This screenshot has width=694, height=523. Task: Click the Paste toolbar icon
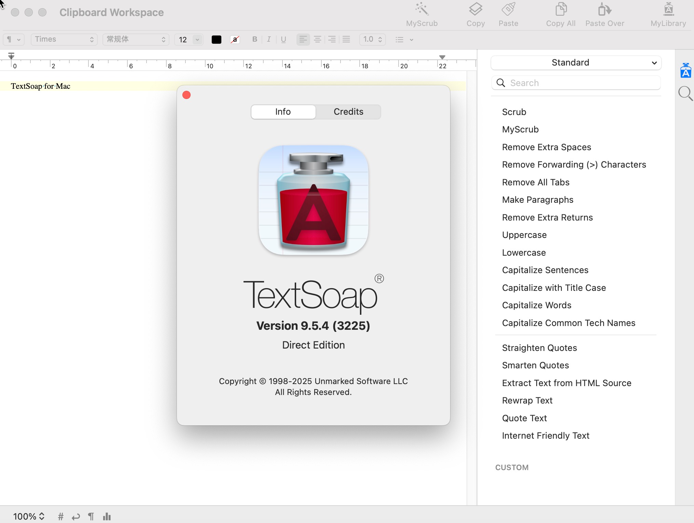(508, 9)
